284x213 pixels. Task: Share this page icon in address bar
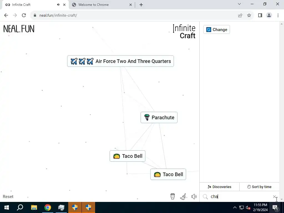240,16
